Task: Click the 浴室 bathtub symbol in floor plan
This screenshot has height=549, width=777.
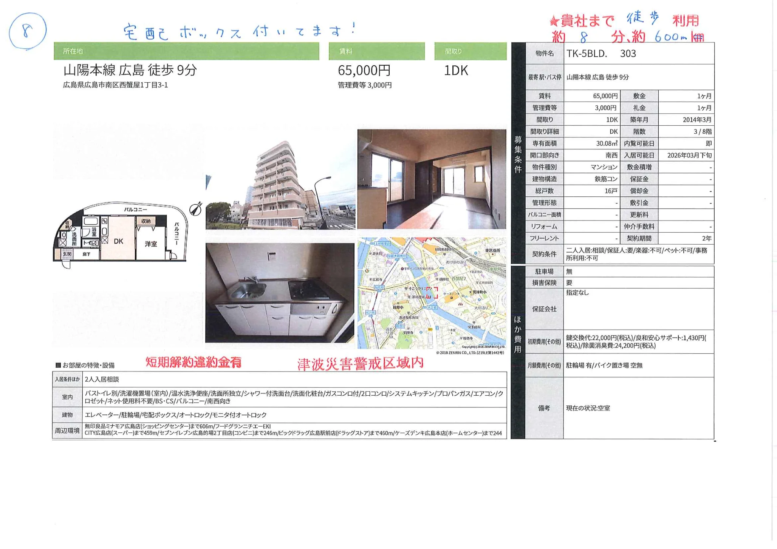Action: [90, 222]
